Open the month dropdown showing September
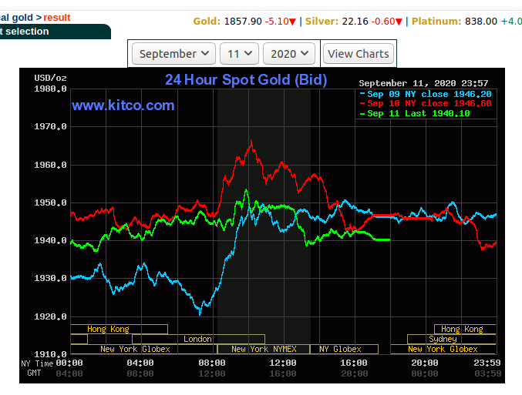Viewport: 522px width, 395px height. [x=173, y=54]
